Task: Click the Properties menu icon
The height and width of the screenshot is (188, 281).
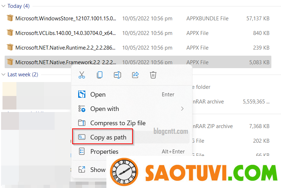Action: click(x=82, y=152)
